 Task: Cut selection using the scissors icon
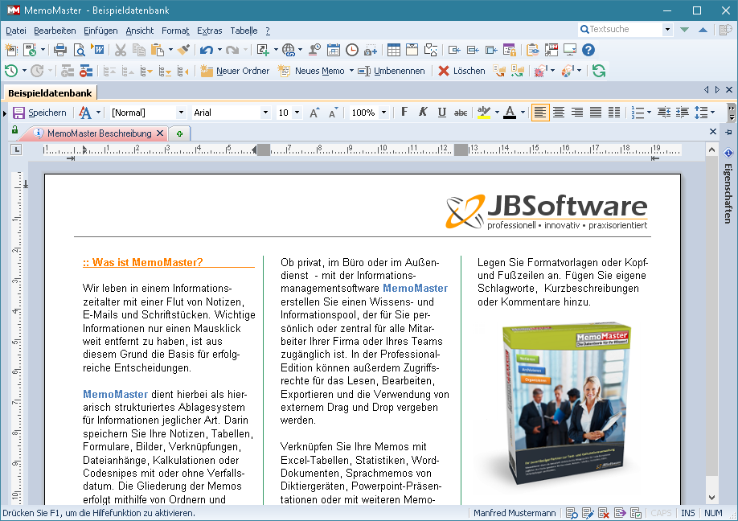pos(121,49)
